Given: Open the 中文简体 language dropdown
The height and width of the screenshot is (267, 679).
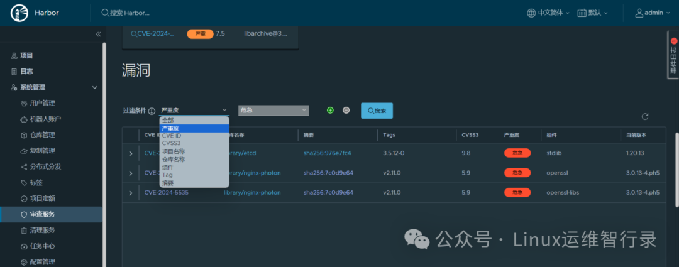Looking at the screenshot, I should pyautogui.click(x=554, y=13).
